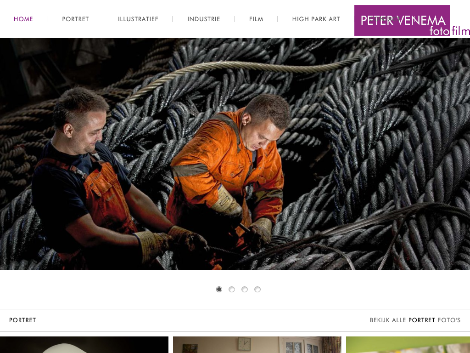Click the worker in the orange jacket
470x353 pixels.
coord(228,174)
